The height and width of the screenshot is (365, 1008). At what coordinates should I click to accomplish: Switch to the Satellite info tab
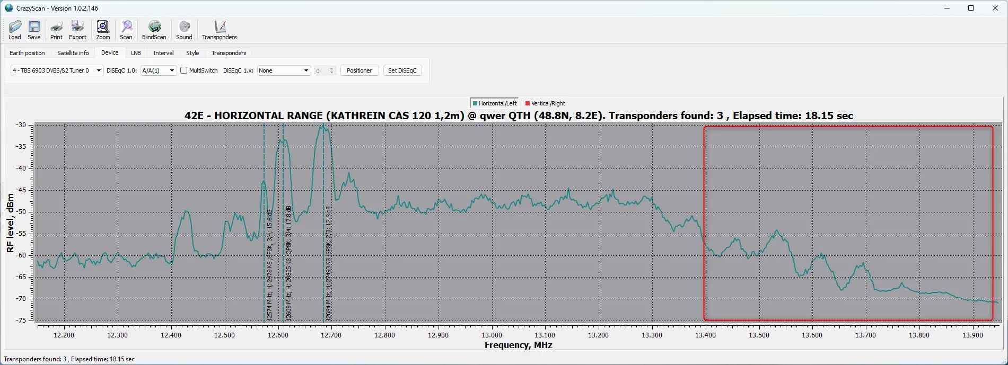73,53
